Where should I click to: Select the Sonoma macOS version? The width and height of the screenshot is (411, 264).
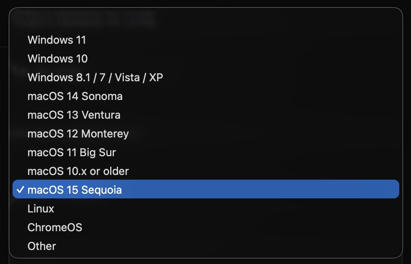click(75, 96)
